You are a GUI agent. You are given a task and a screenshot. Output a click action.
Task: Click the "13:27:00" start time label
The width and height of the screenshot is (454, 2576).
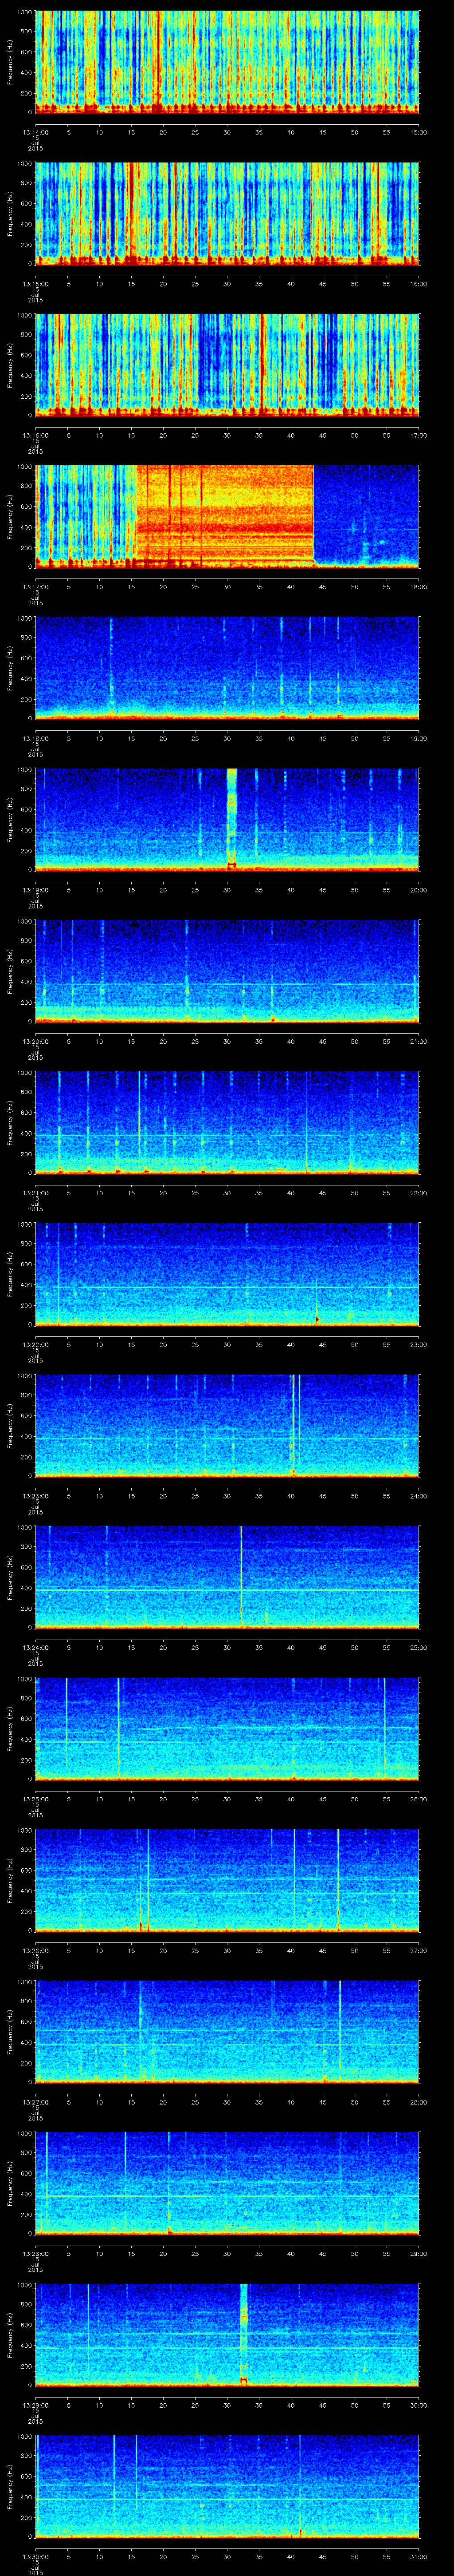(x=36, y=2102)
